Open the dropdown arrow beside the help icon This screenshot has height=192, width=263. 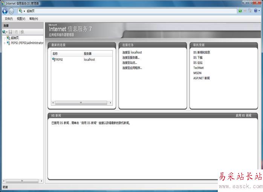[259, 11]
